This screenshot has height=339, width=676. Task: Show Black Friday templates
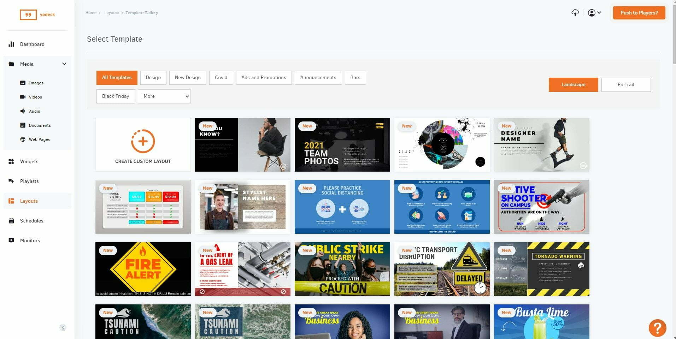116,96
